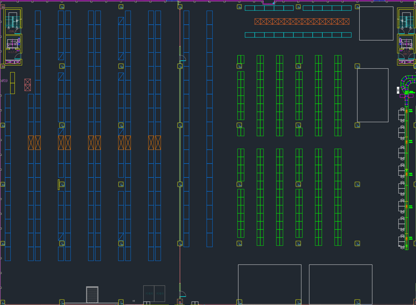
Task: Click the lower door swing arc on center wall
Action: click(183, 294)
